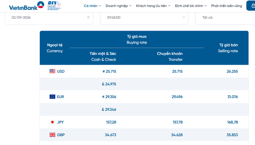This screenshot has width=255, height=145.
Task: Click GBP selling rate 35.853
Action: coord(232,135)
